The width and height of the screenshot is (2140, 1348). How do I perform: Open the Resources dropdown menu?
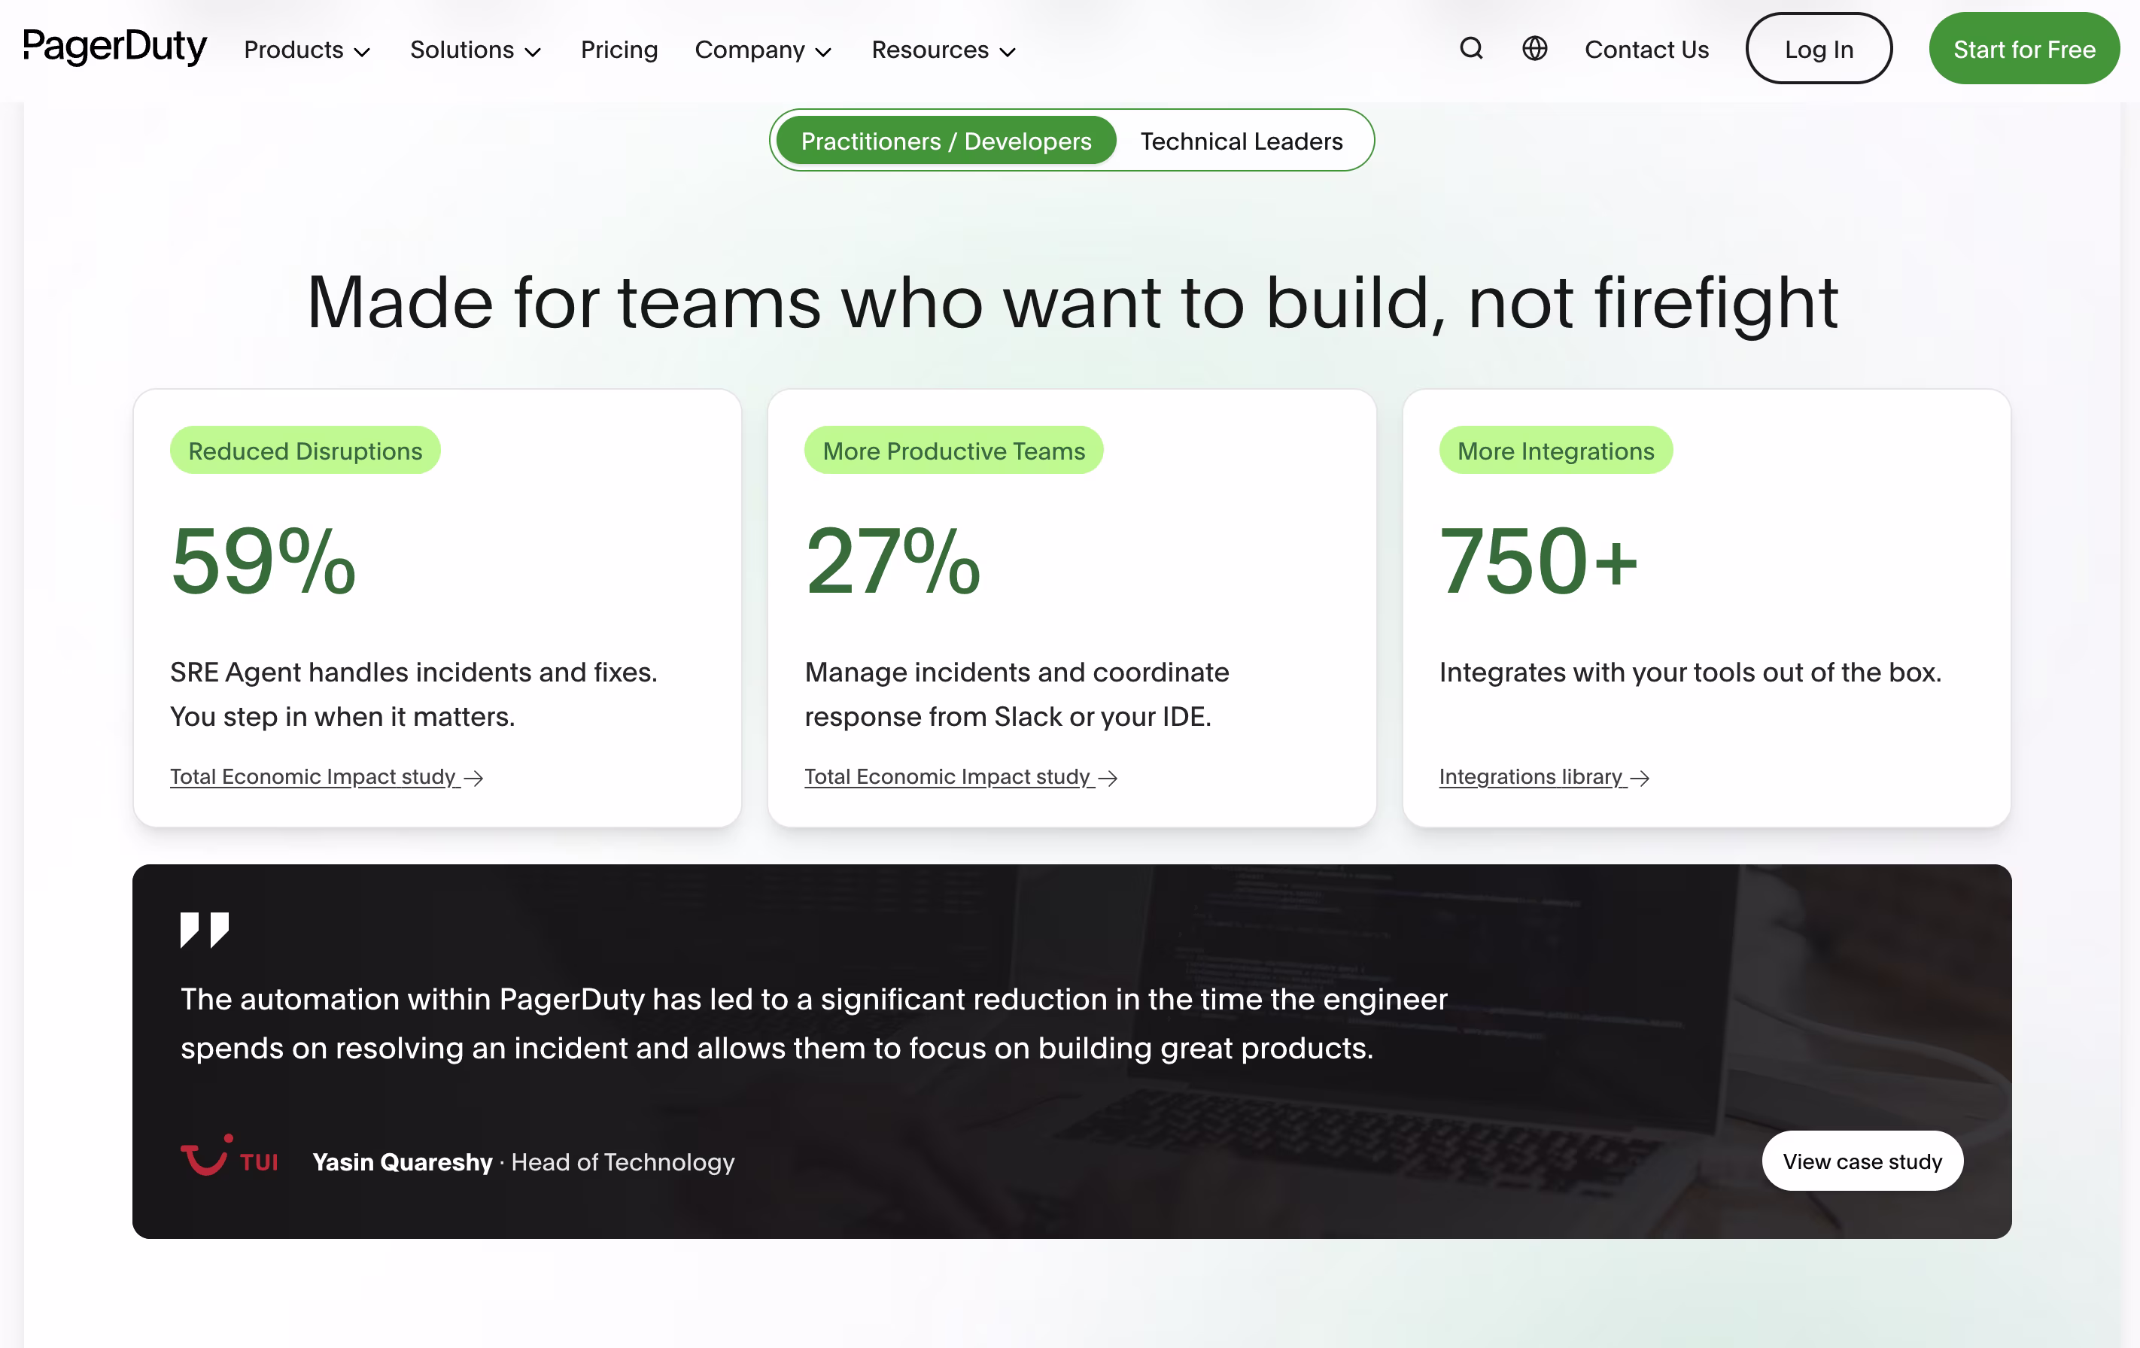[x=943, y=50]
